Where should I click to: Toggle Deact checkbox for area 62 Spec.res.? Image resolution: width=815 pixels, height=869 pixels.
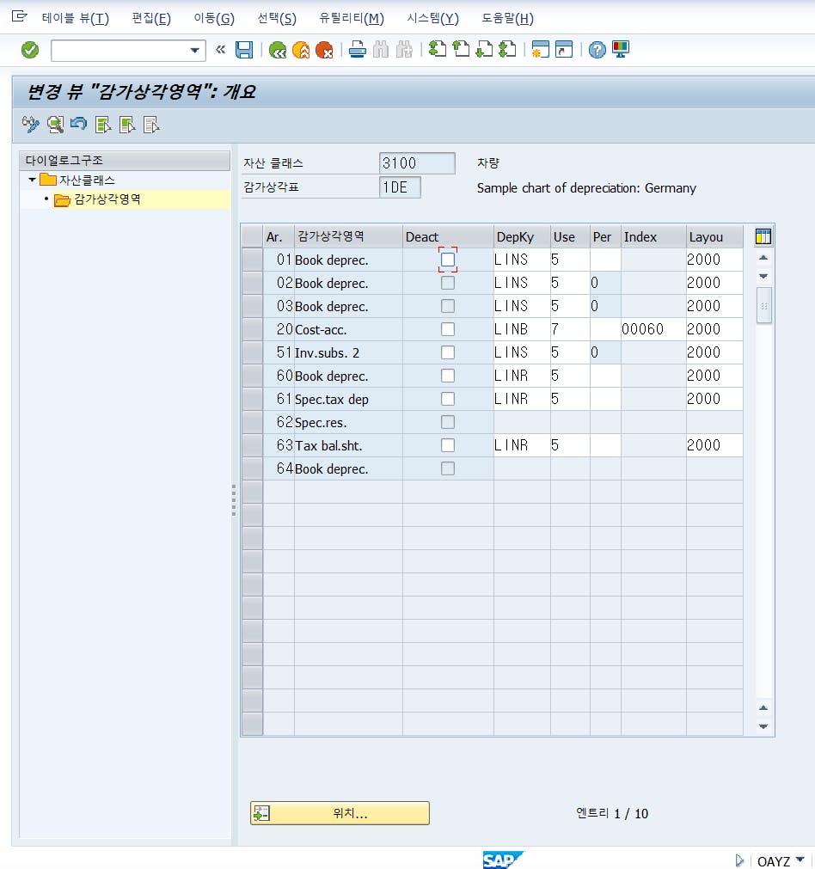point(448,422)
